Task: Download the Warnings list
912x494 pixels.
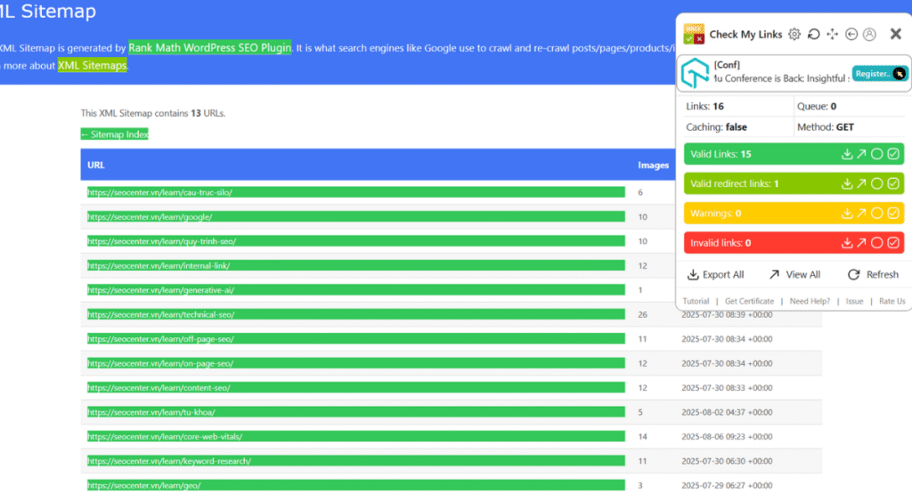Action: [x=847, y=214]
